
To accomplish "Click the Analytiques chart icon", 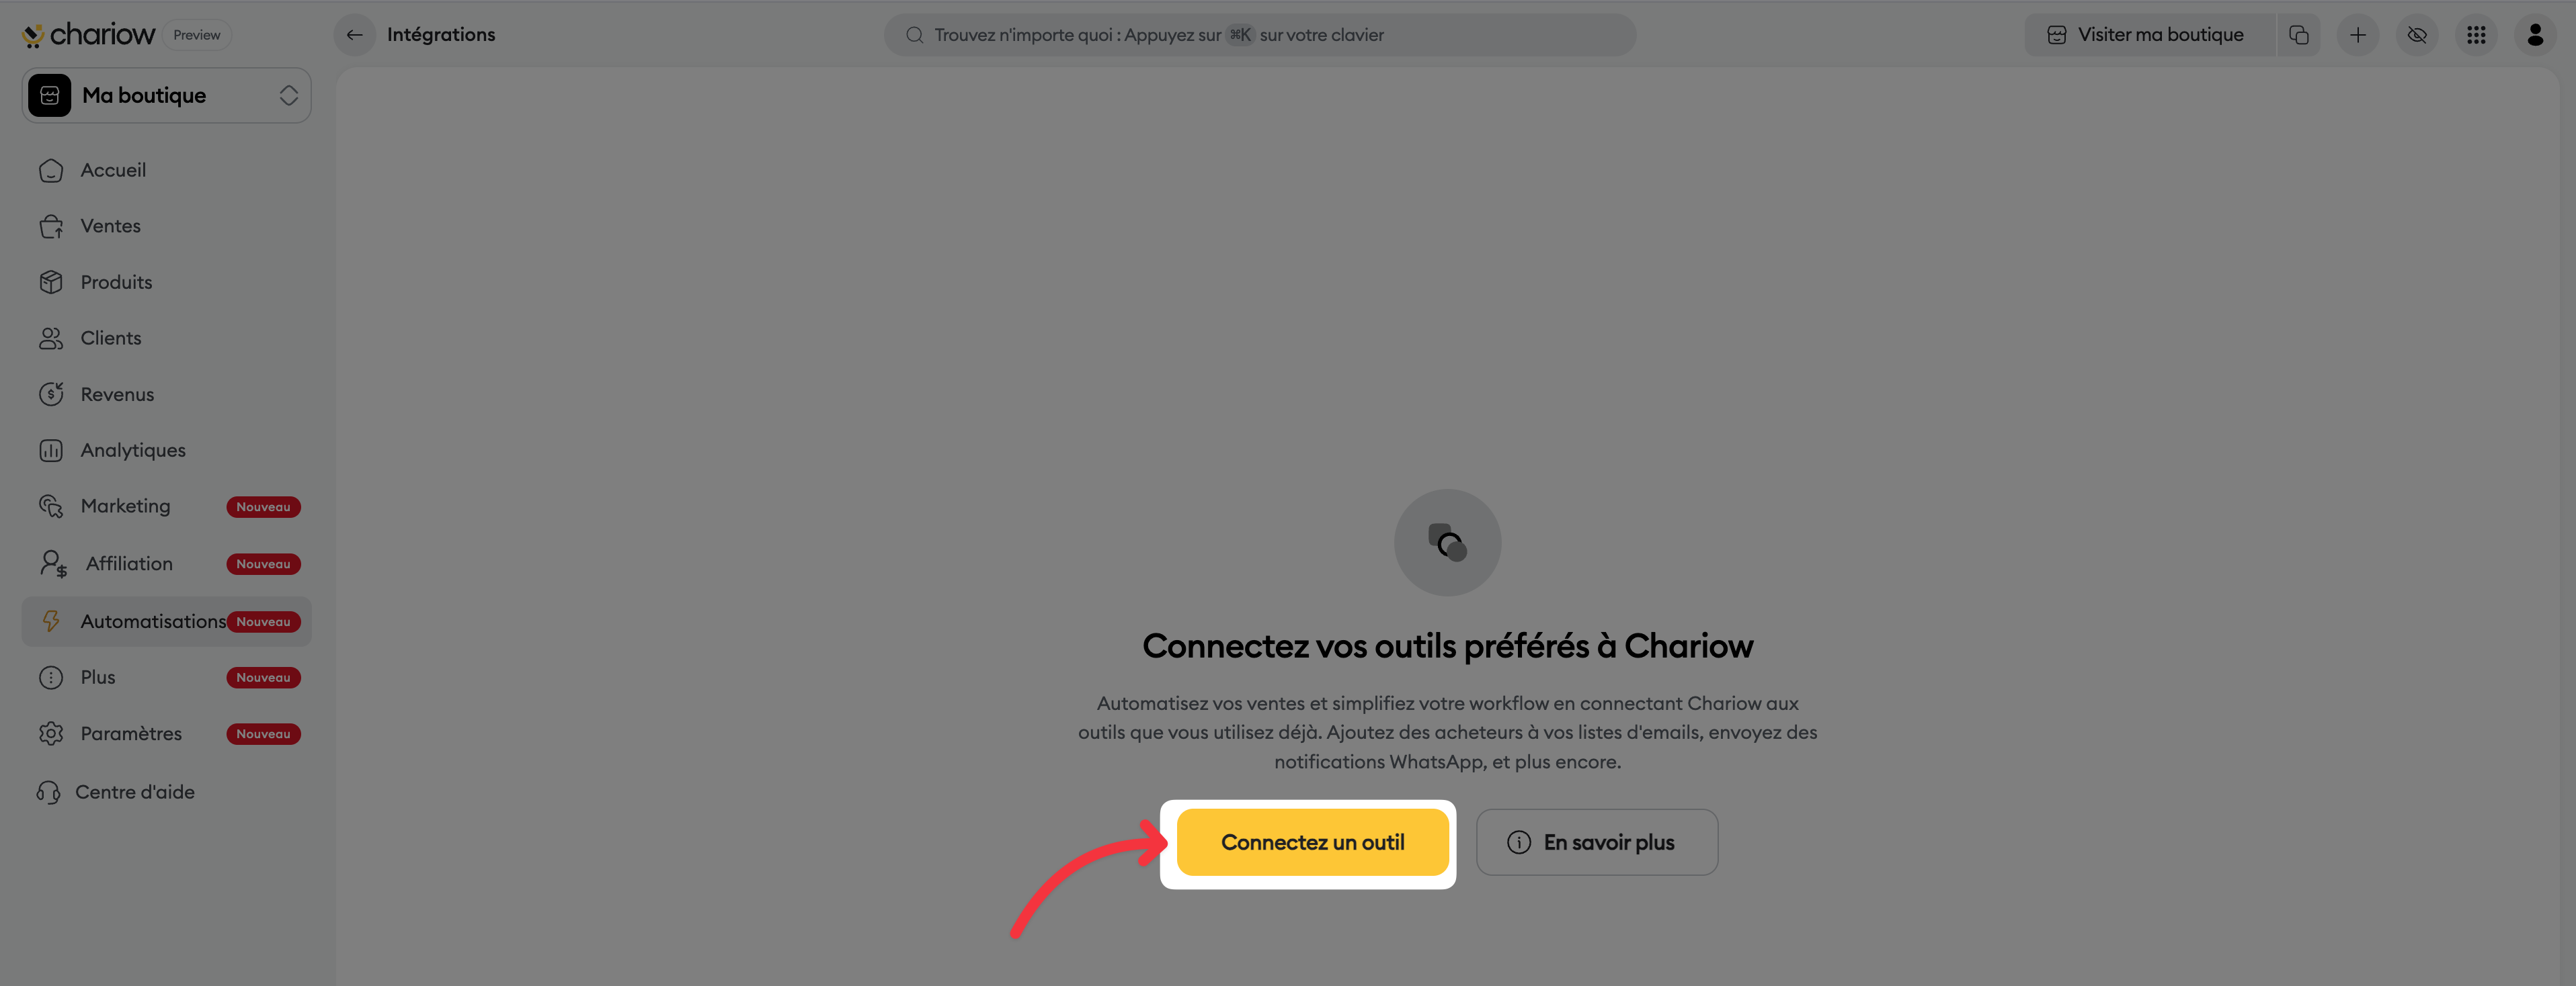I will [x=51, y=451].
